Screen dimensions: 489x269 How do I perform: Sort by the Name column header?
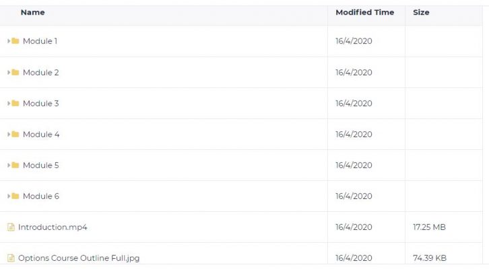(x=33, y=13)
